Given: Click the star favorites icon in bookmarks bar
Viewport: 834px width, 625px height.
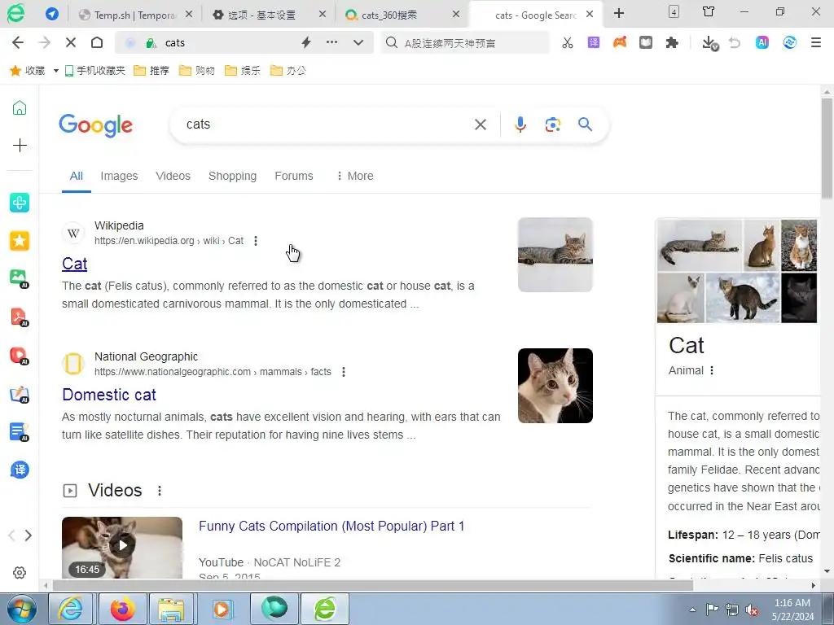Looking at the screenshot, I should [15, 70].
